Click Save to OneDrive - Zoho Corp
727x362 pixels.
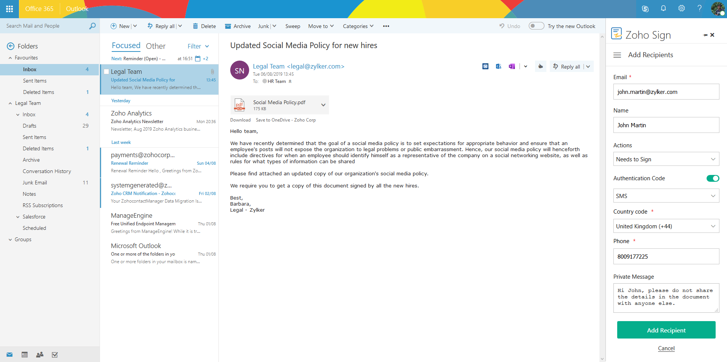286,120
